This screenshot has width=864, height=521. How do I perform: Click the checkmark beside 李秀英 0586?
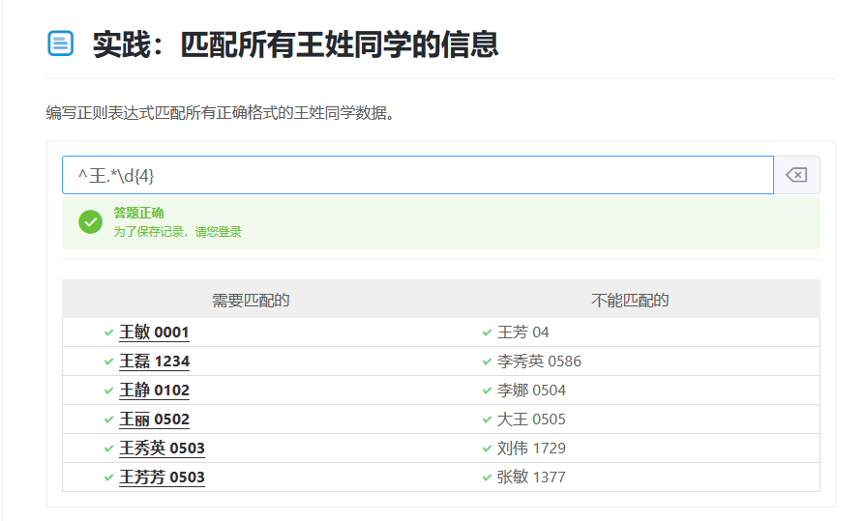487,362
